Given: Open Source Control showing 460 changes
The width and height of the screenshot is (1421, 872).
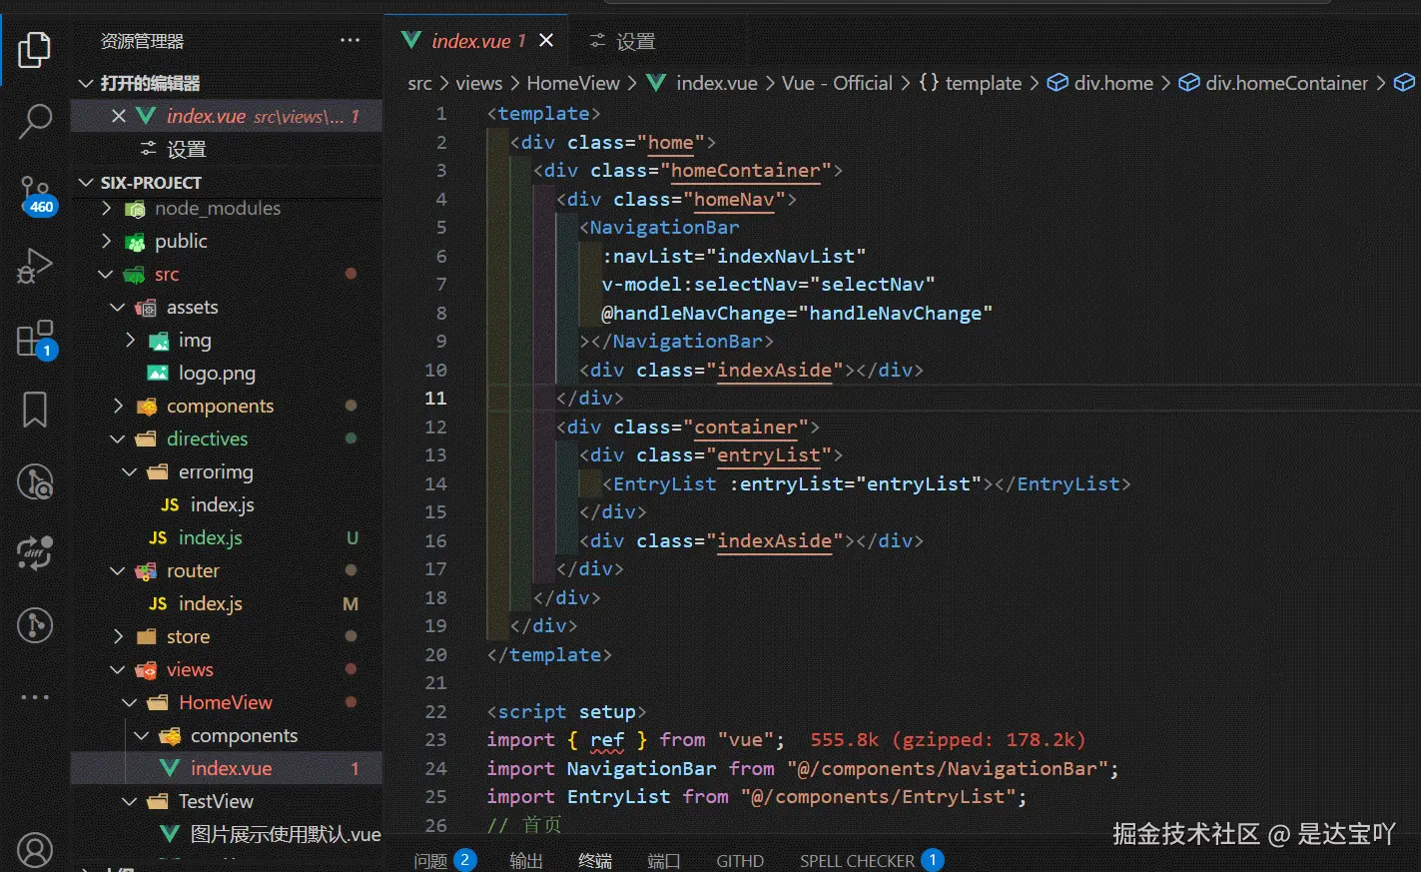Looking at the screenshot, I should click(x=36, y=192).
